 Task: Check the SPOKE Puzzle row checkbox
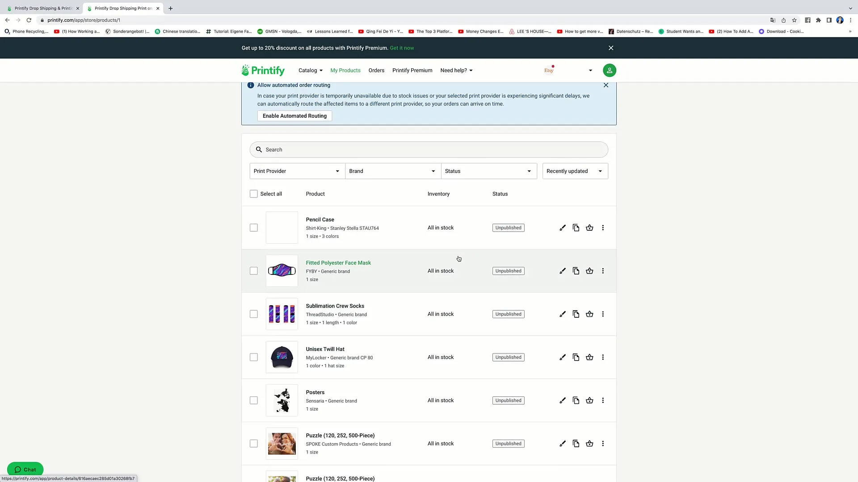pos(253,444)
